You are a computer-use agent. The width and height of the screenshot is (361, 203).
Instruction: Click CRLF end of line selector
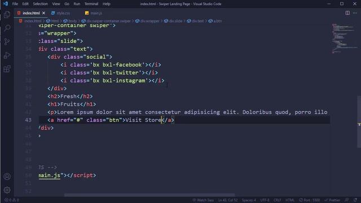pos(277,200)
